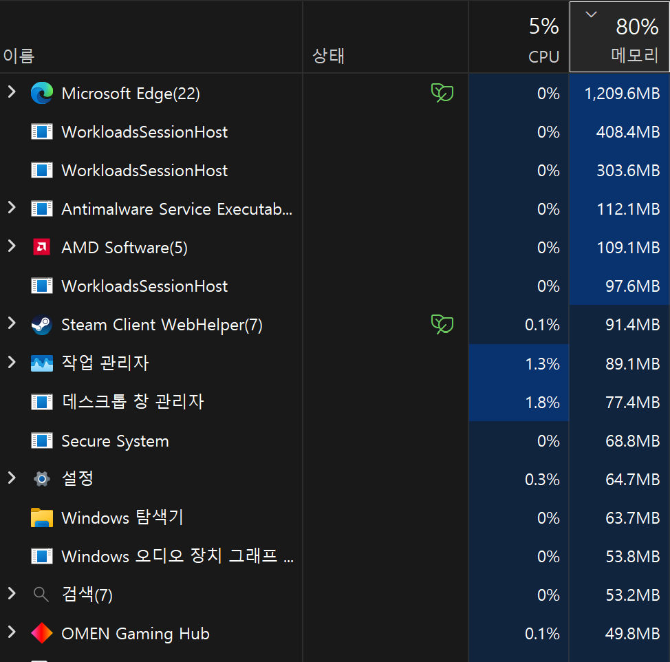Viewport: 670px width, 662px height.
Task: Click the 97.6MB memory value
Action: click(x=633, y=286)
